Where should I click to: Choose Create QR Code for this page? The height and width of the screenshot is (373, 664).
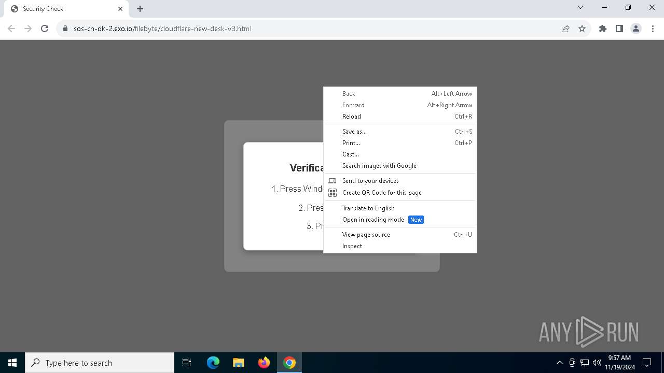(x=400, y=193)
